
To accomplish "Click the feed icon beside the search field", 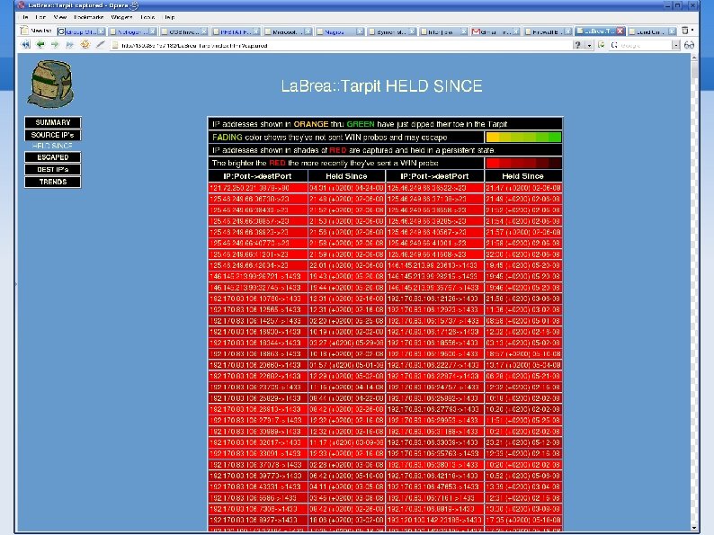I will click(x=601, y=45).
